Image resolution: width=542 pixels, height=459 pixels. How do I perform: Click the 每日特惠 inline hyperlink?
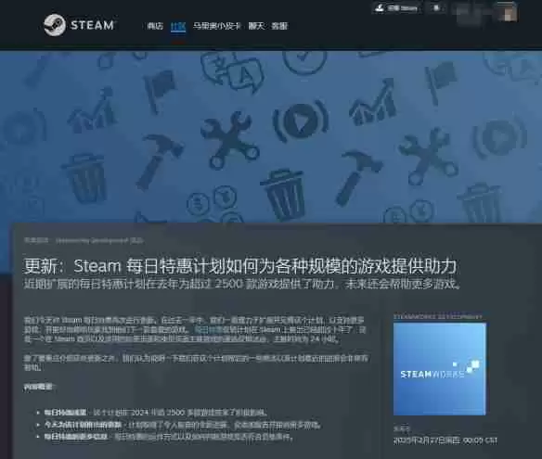[x=208, y=329]
